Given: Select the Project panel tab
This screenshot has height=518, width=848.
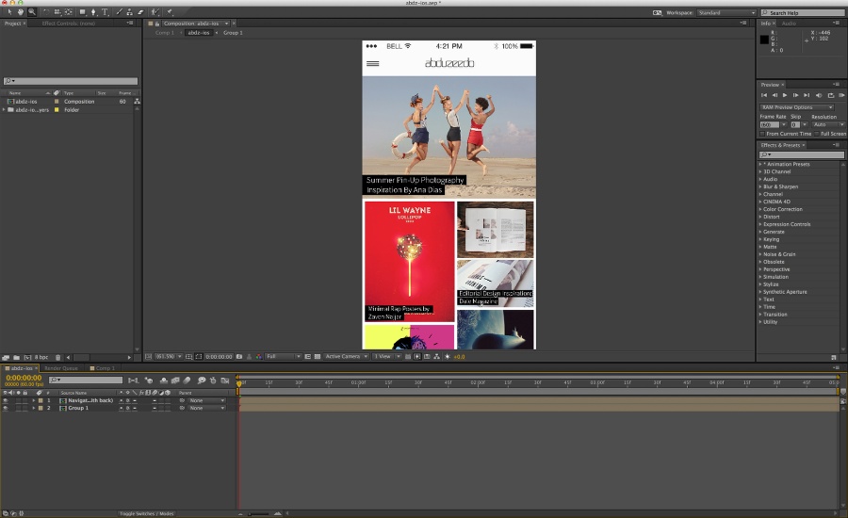Looking at the screenshot, I should (x=13, y=24).
